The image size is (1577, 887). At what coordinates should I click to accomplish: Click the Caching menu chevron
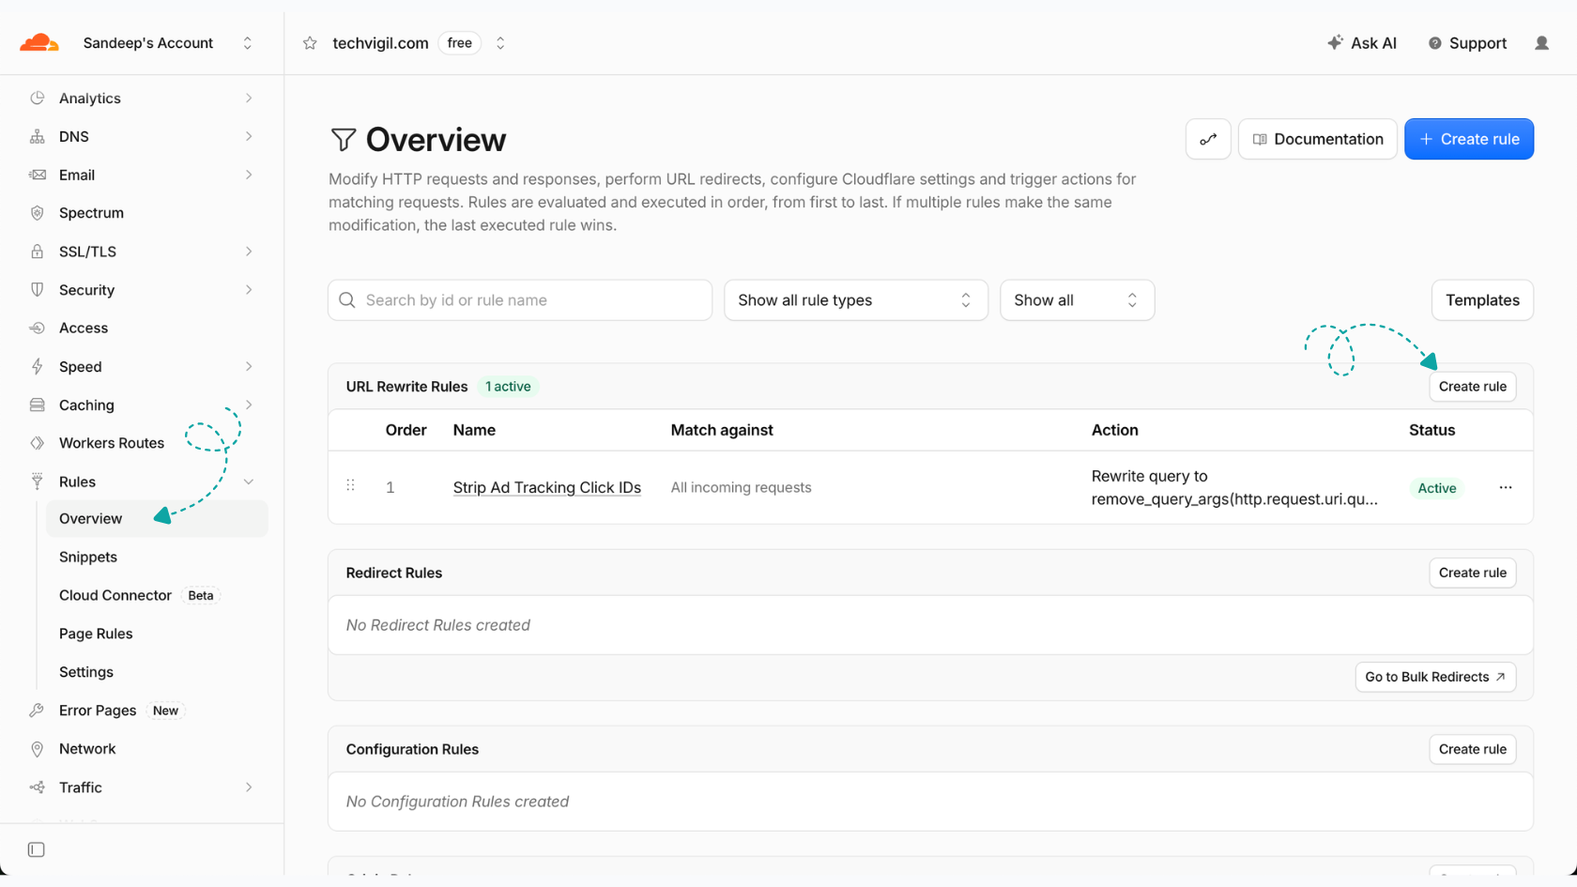(249, 405)
